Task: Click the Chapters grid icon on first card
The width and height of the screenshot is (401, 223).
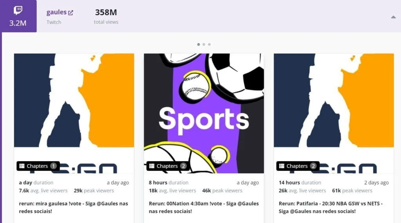Action: coord(22,166)
